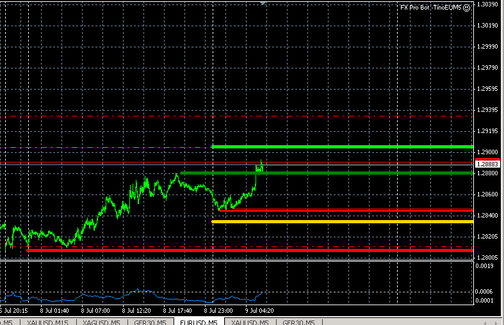Switch to the XAUUSD,M5 chart tab
The height and width of the screenshot is (325, 504).
click(250, 322)
